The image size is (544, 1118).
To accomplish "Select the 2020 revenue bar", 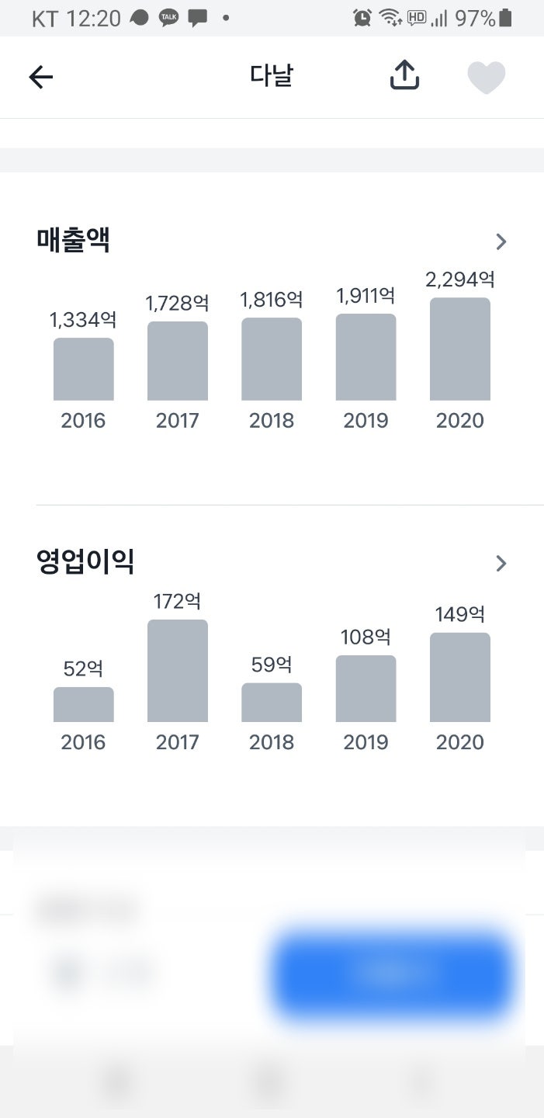I will (x=459, y=349).
